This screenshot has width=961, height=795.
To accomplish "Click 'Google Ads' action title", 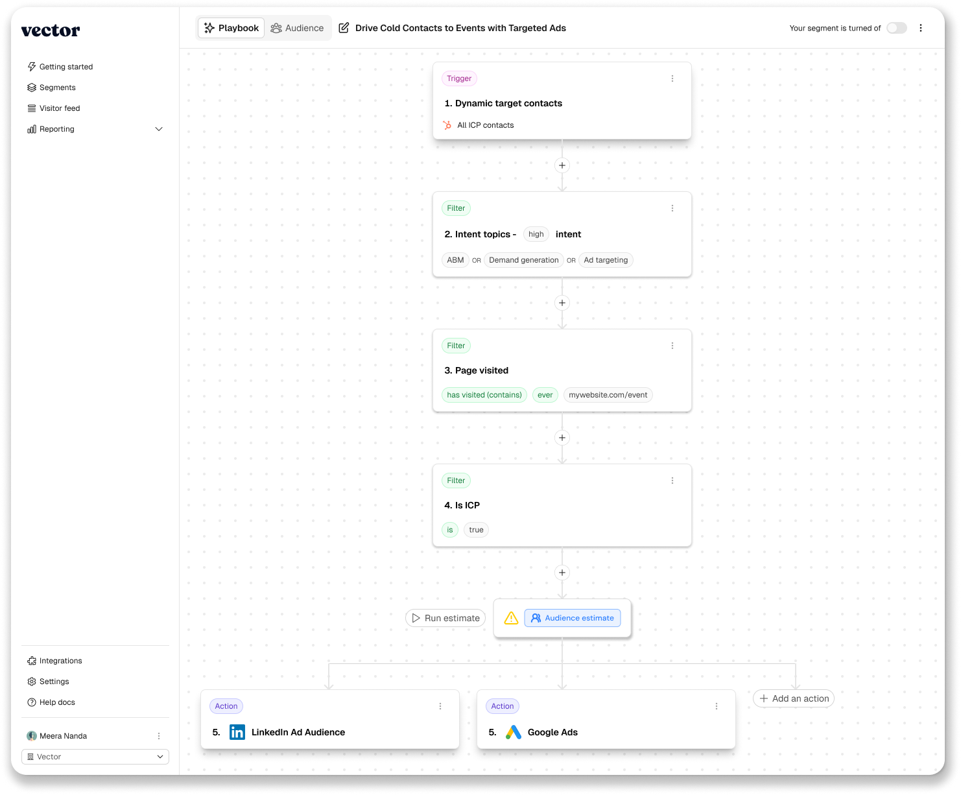I will click(552, 732).
